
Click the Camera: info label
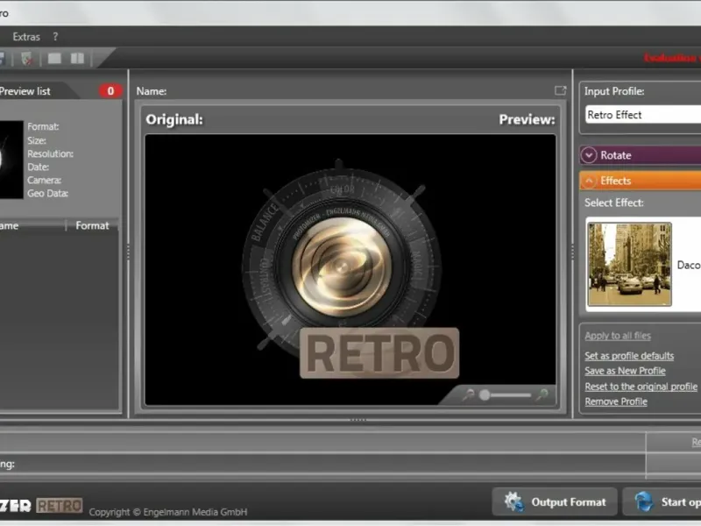tap(44, 181)
